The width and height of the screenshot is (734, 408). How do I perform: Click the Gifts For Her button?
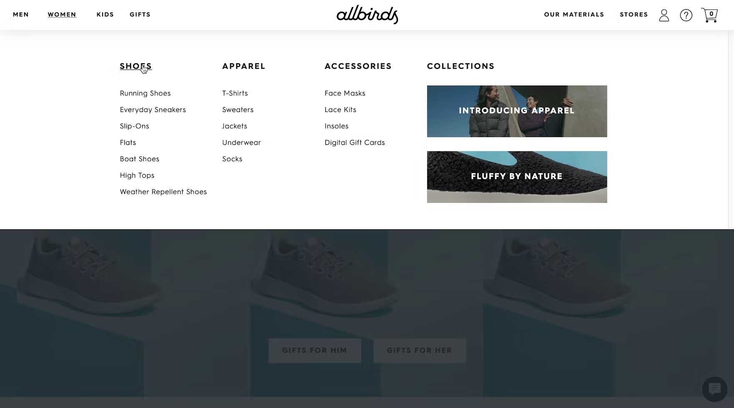pyautogui.click(x=420, y=351)
